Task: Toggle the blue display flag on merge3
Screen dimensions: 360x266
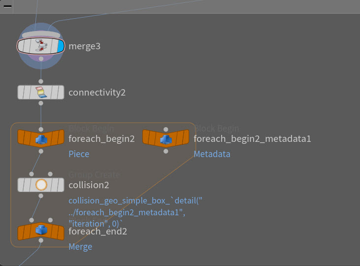Action: (x=61, y=46)
